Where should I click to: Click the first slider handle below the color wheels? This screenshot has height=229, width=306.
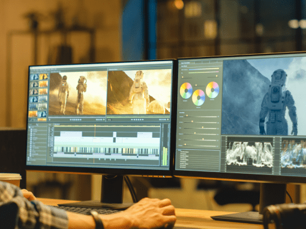(x=187, y=116)
